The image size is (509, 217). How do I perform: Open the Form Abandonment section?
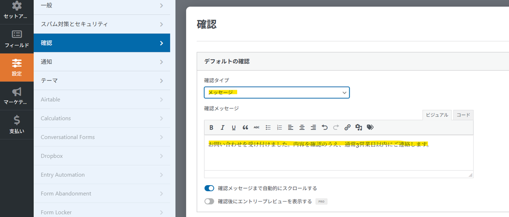pyautogui.click(x=102, y=194)
